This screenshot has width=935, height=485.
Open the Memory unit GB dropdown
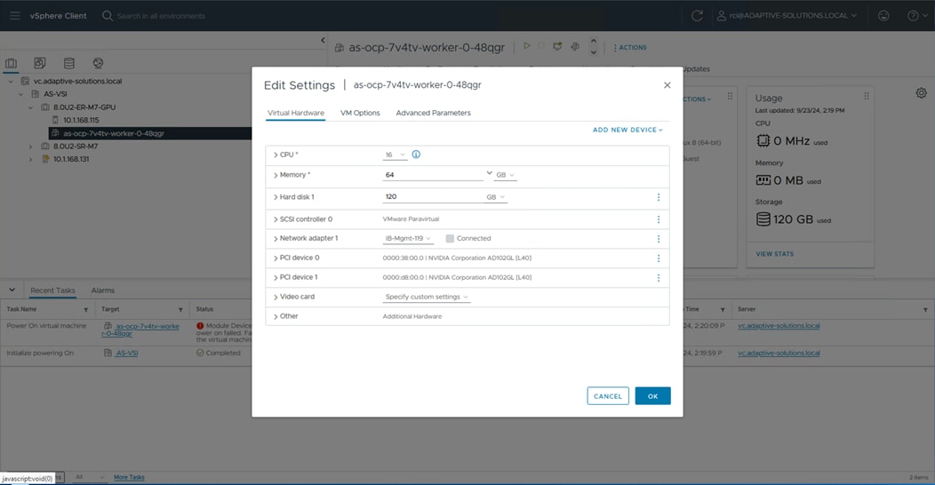tap(505, 175)
